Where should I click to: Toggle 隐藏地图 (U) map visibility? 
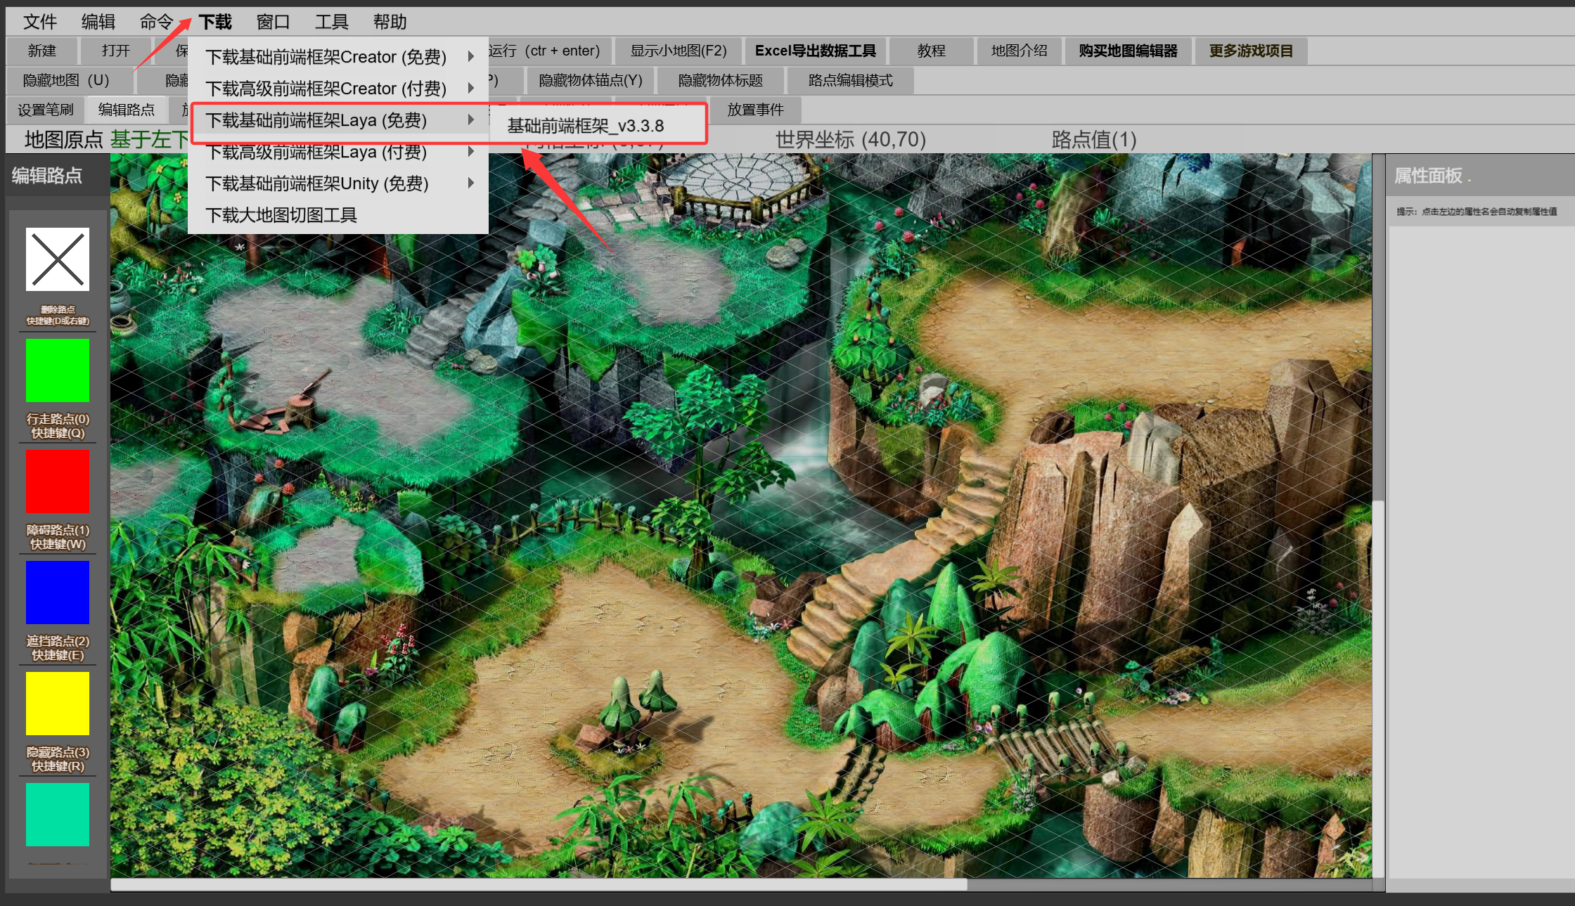66,80
